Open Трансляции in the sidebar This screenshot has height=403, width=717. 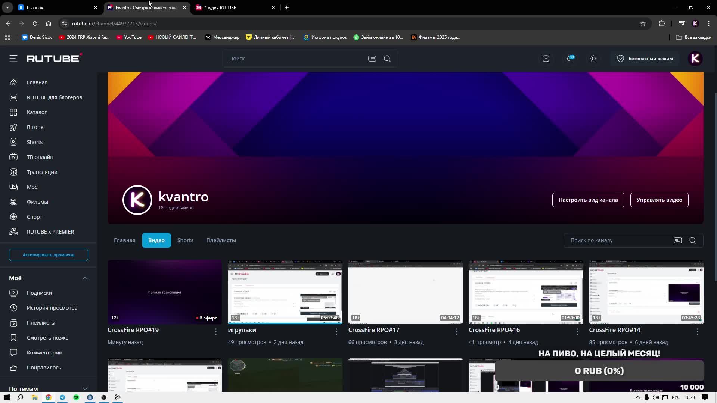click(42, 172)
